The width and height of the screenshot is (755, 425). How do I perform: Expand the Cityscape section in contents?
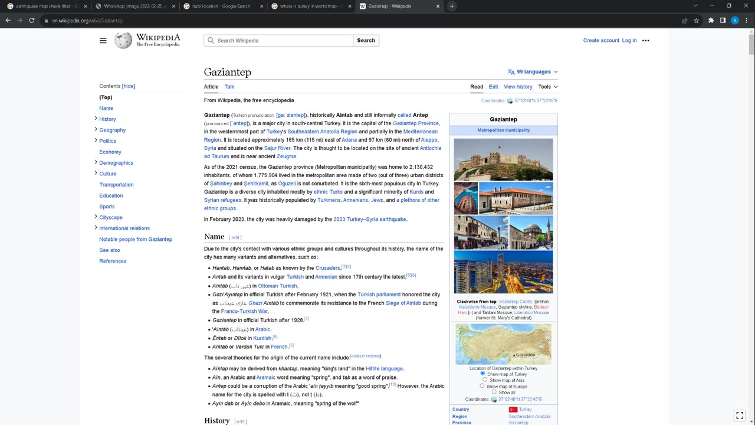point(96,217)
